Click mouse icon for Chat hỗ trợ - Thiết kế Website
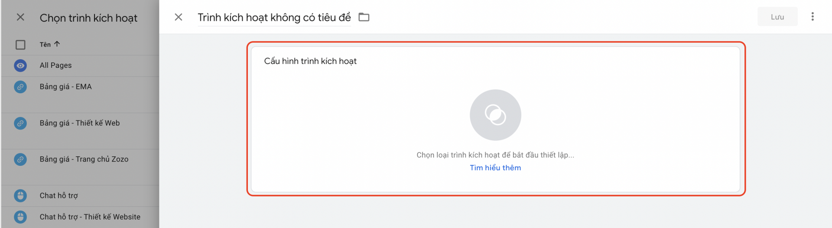 coord(20,217)
